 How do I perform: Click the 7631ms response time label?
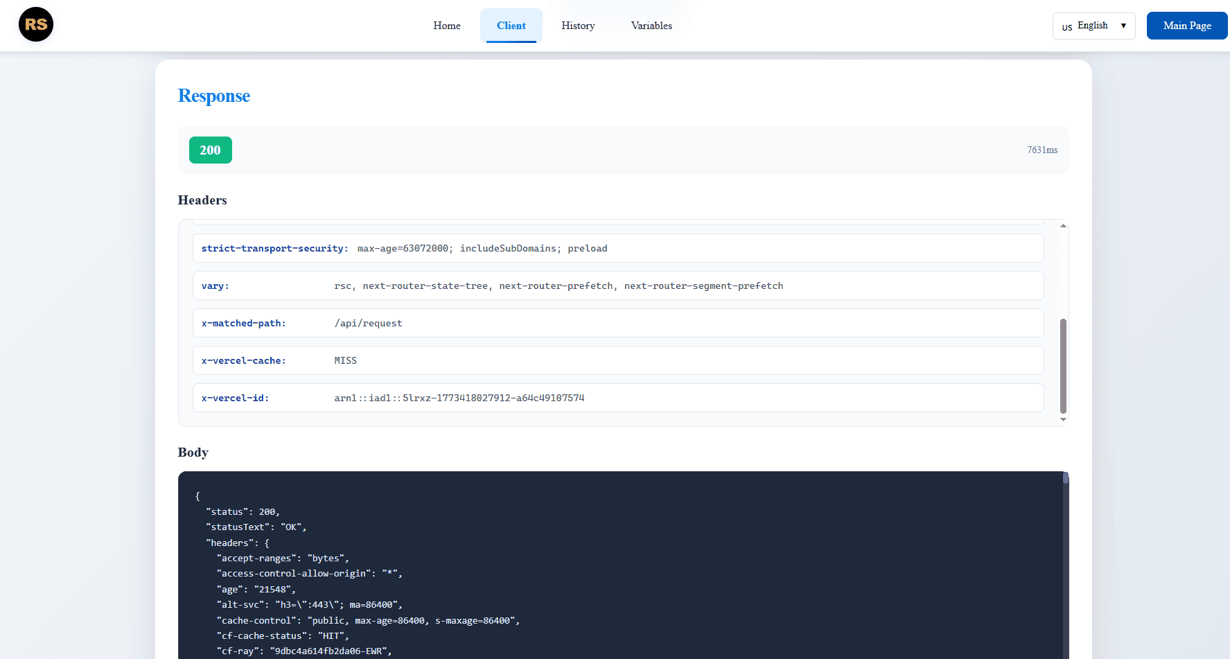(x=1042, y=150)
